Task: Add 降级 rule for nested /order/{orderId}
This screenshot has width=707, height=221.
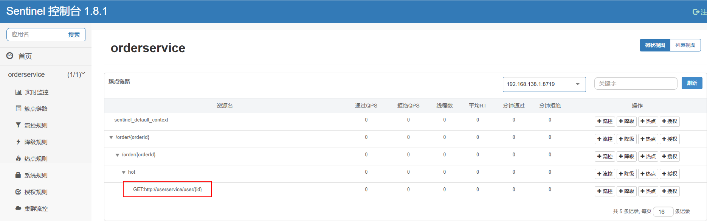Action: (x=626, y=156)
